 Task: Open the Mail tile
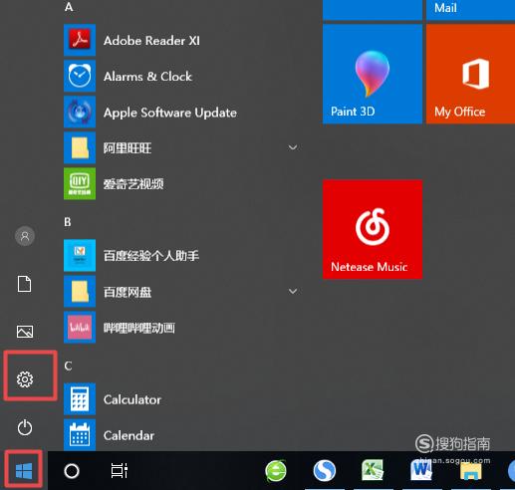click(470, 10)
